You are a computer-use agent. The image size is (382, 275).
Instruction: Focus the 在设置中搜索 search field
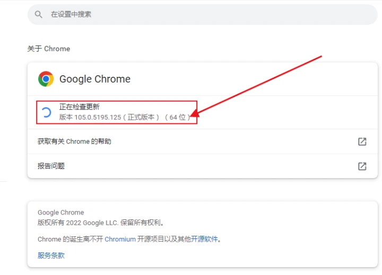click(203, 14)
